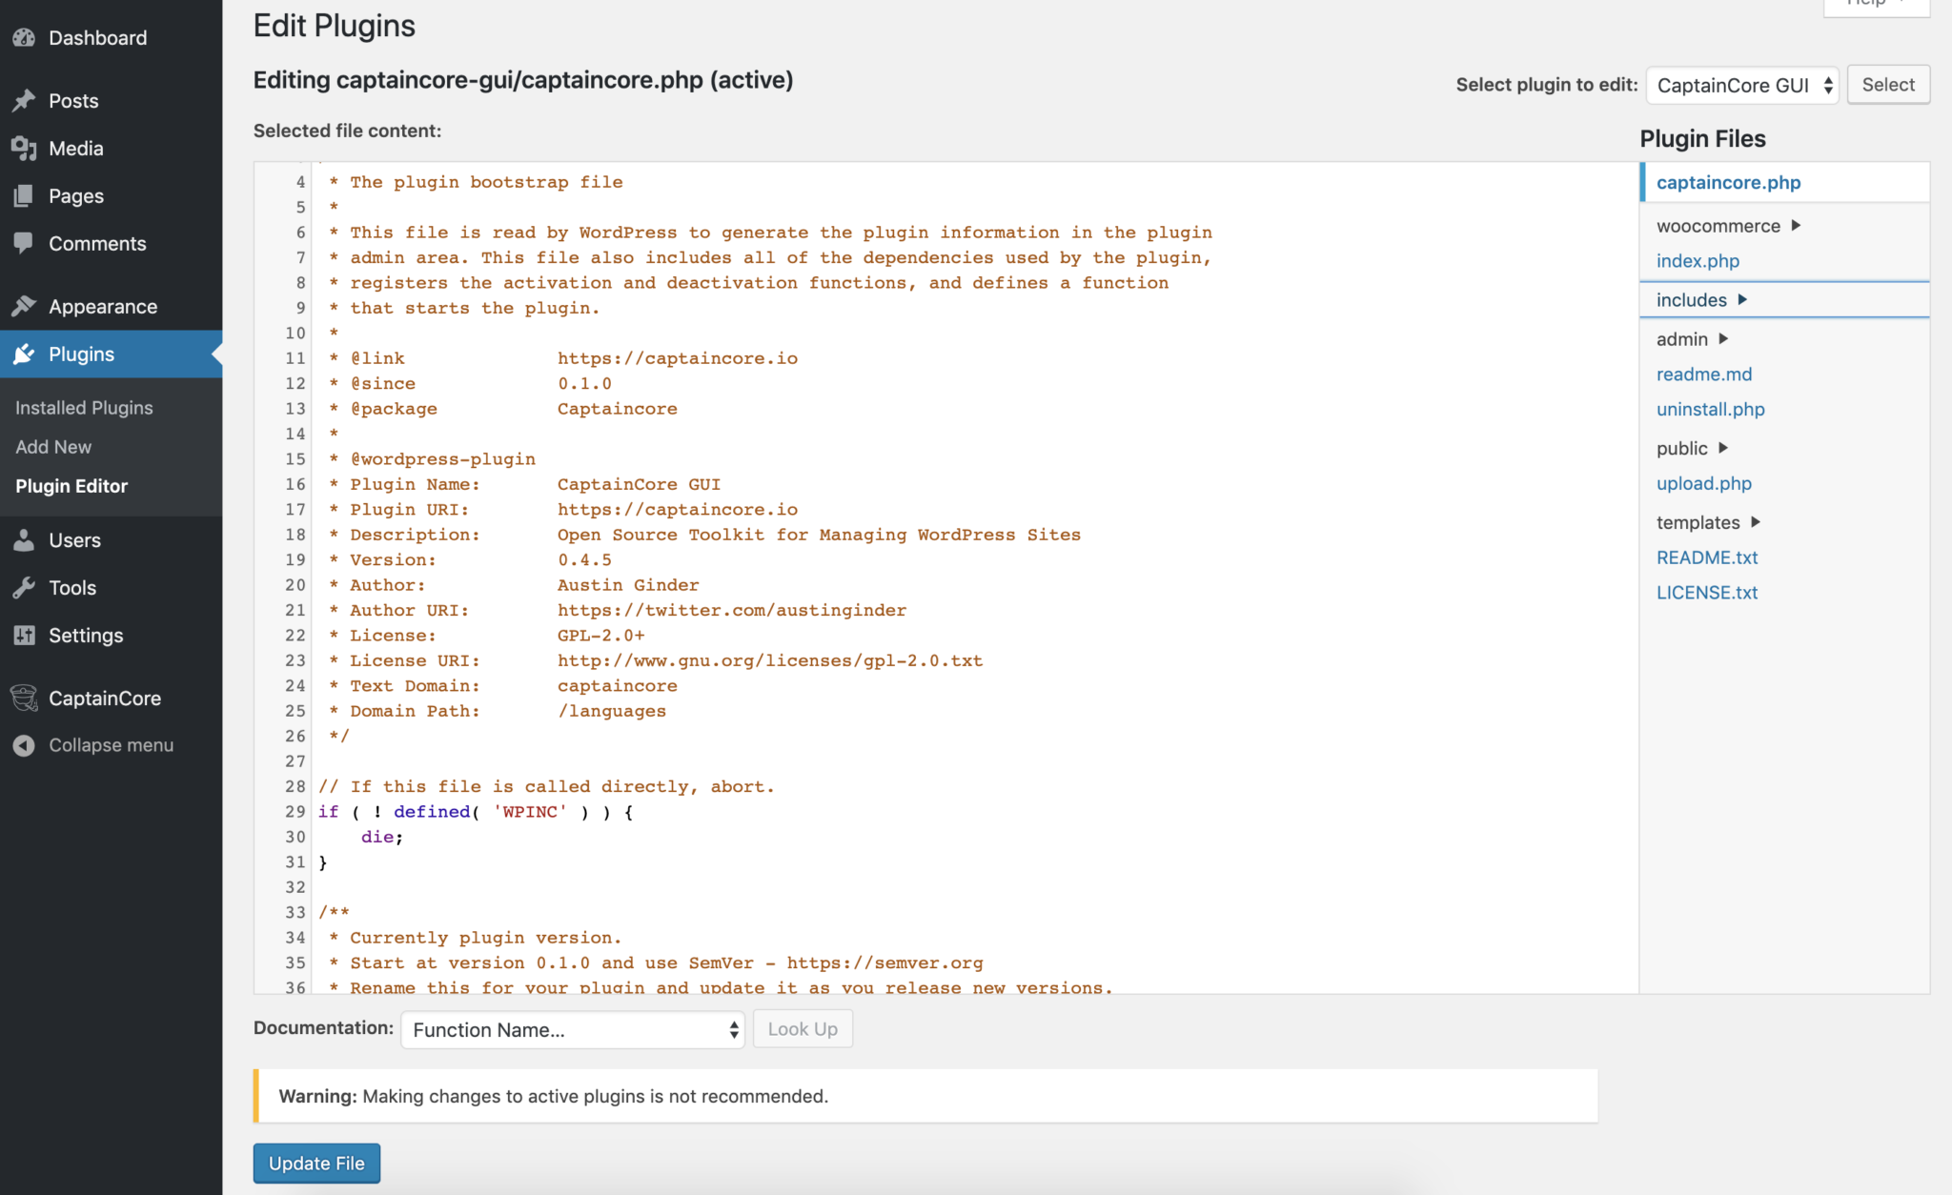Click the Look Up button
This screenshot has height=1195, width=1952.
point(803,1029)
